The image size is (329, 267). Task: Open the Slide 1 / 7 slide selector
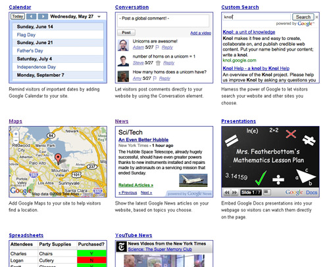[x=251, y=193]
